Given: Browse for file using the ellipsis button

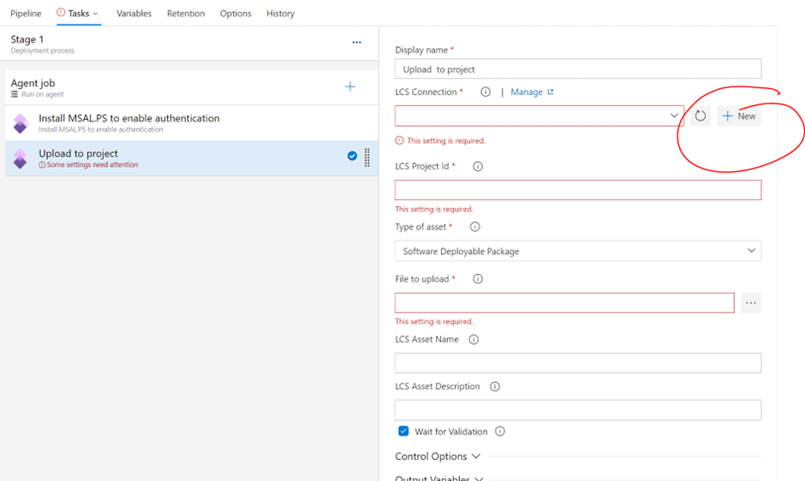Looking at the screenshot, I should pyautogui.click(x=750, y=303).
